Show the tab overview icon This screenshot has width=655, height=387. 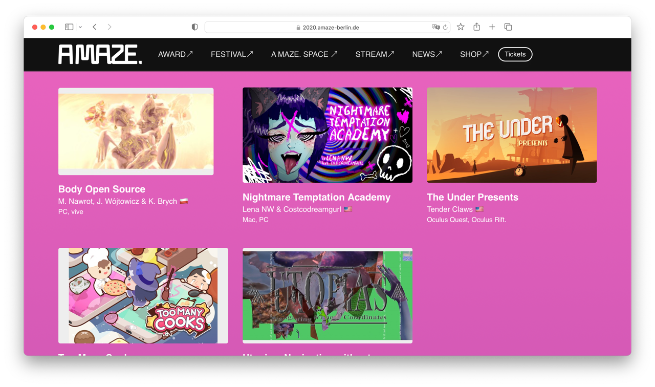tap(508, 27)
